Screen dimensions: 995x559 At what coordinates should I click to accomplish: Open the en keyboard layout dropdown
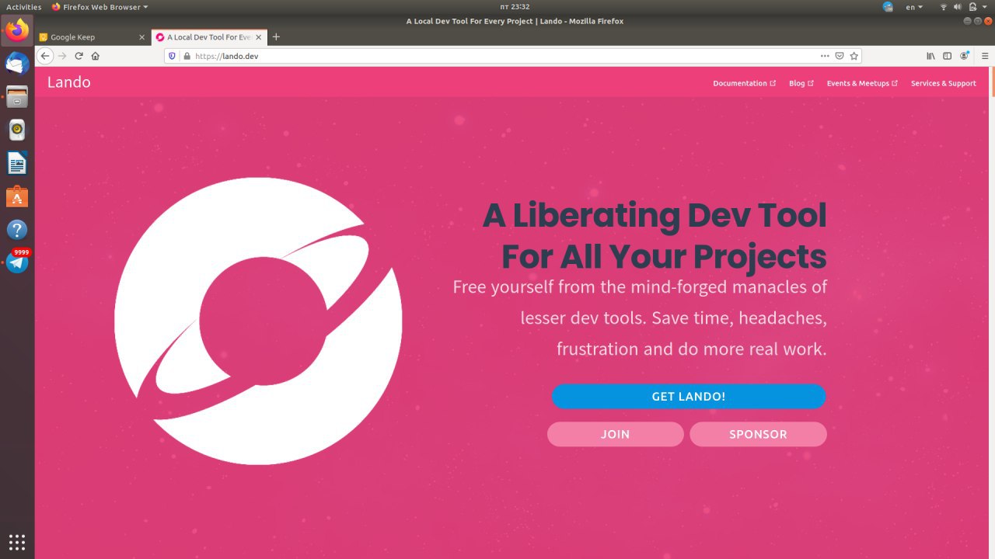[x=914, y=7]
